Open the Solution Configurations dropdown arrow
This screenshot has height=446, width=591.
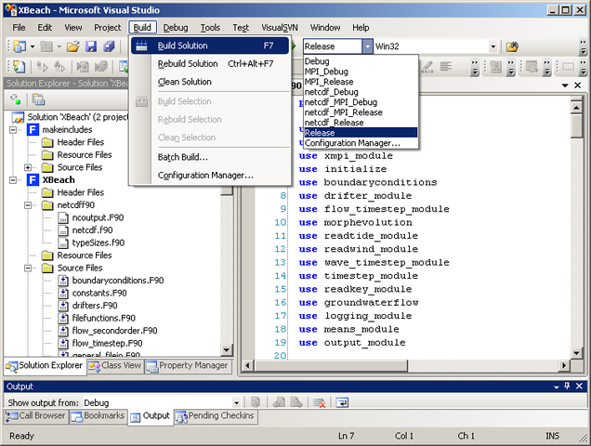coord(367,46)
